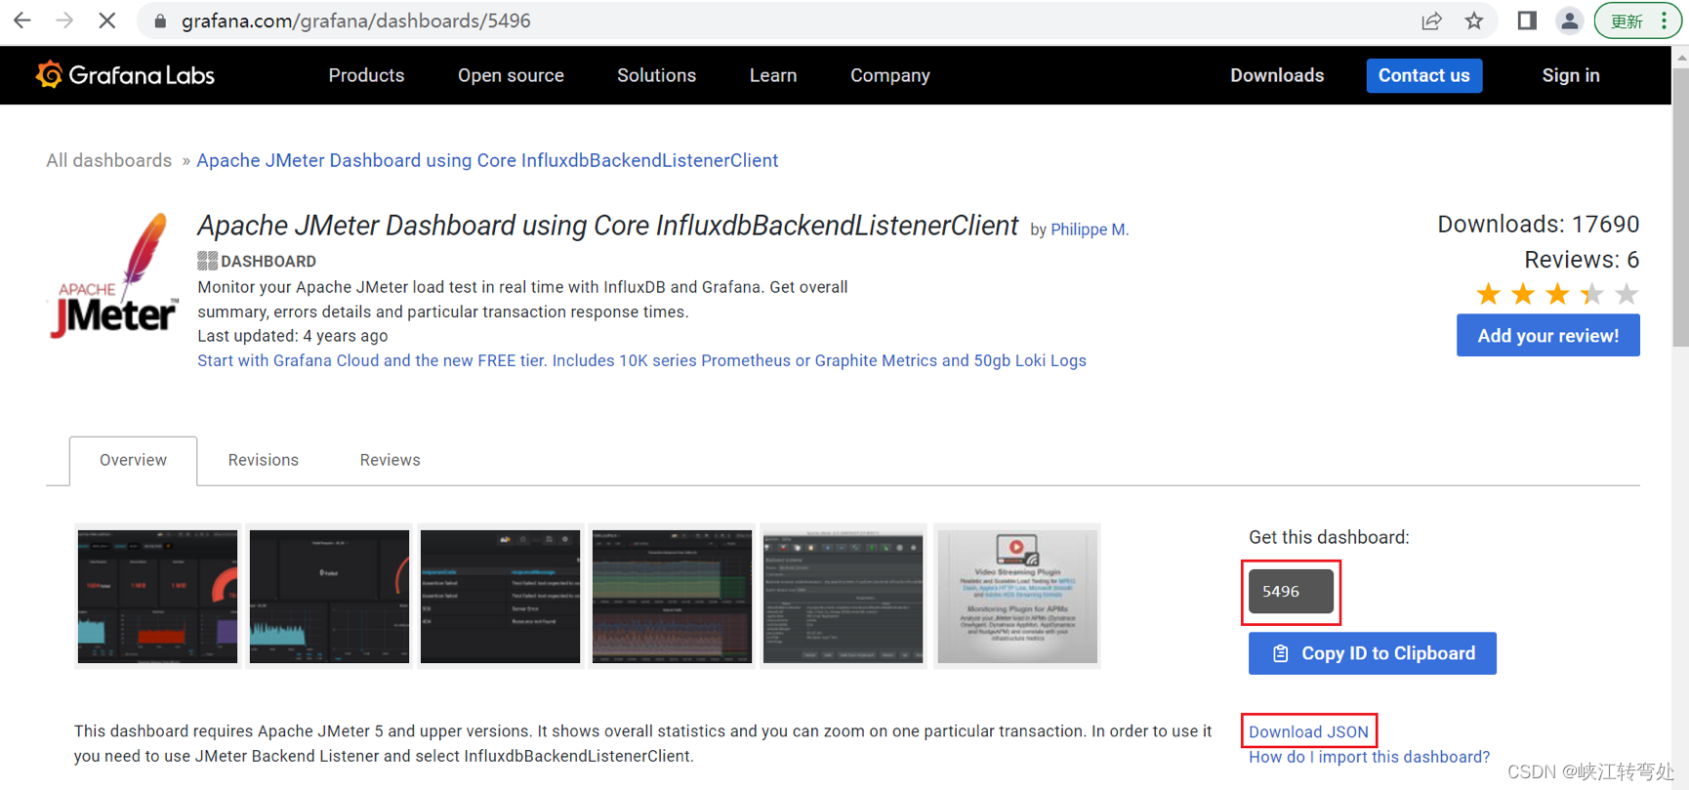Click the Grafana Labs logo
Image resolution: width=1689 pixels, height=790 pixels.
point(125,75)
